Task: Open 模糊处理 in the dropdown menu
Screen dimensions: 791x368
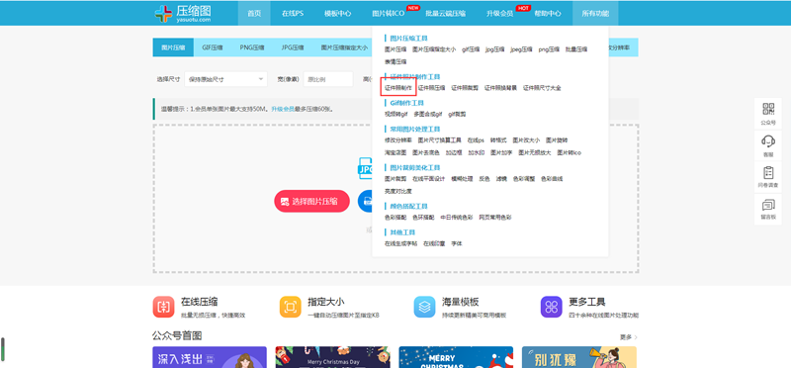Action: pos(462,179)
